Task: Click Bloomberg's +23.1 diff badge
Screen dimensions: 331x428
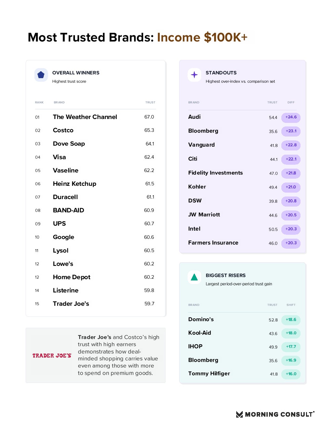Action: point(291,131)
